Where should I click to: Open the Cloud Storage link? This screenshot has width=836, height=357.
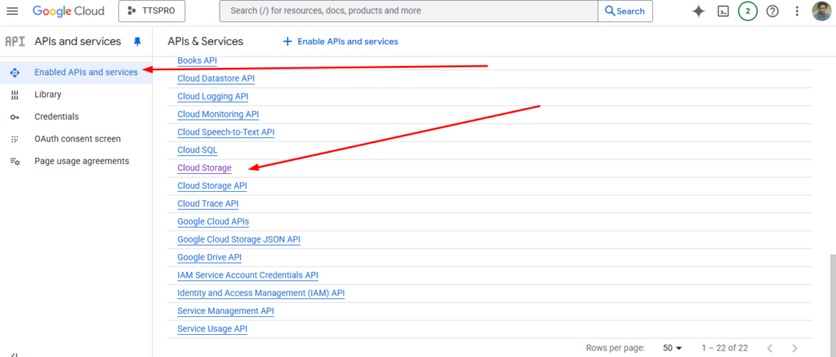[x=204, y=168]
